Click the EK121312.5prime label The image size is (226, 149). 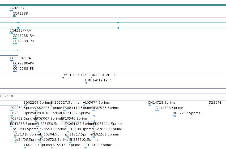point(75,113)
